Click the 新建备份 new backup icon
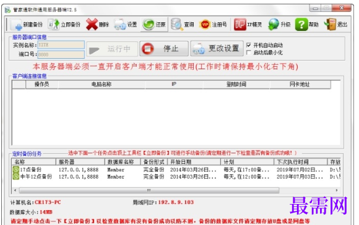The height and width of the screenshot is (225, 359). coord(17,25)
